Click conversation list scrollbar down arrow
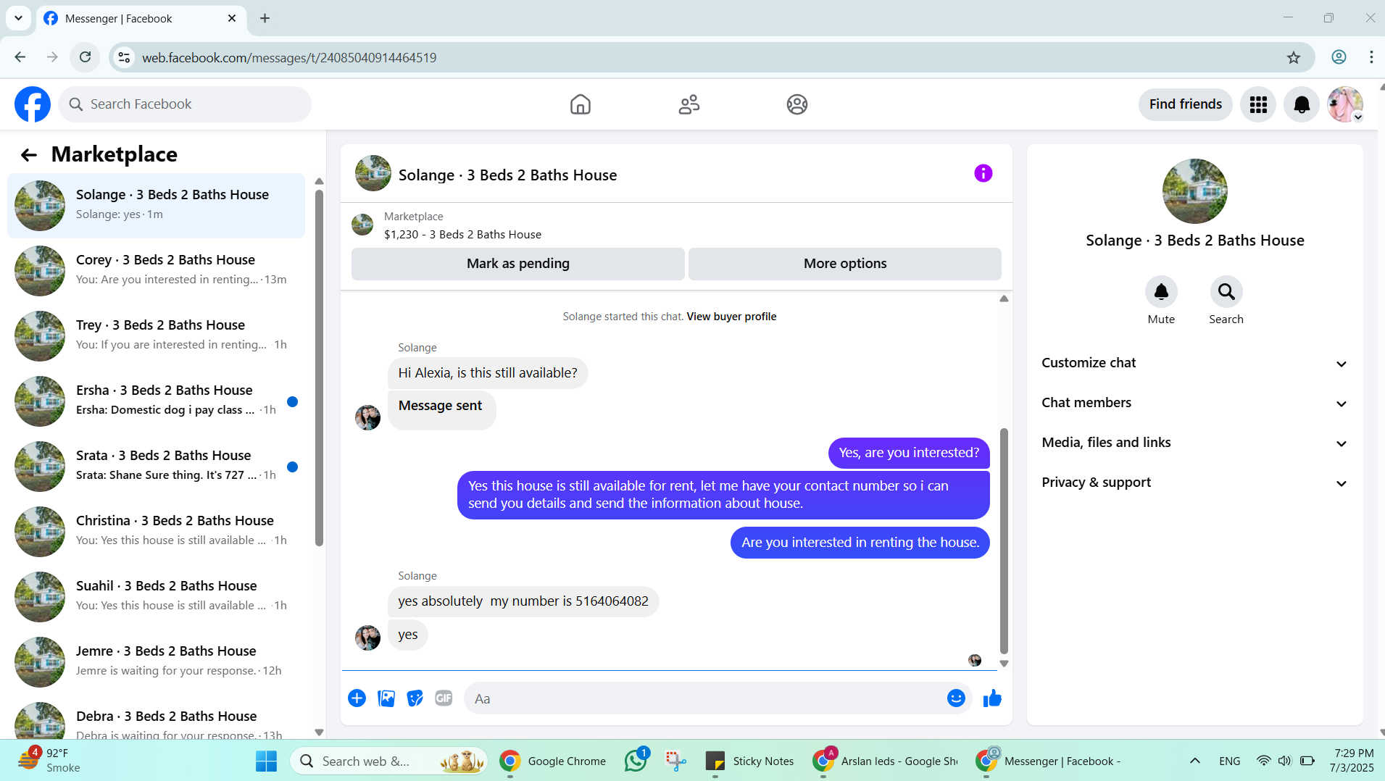 point(319,732)
